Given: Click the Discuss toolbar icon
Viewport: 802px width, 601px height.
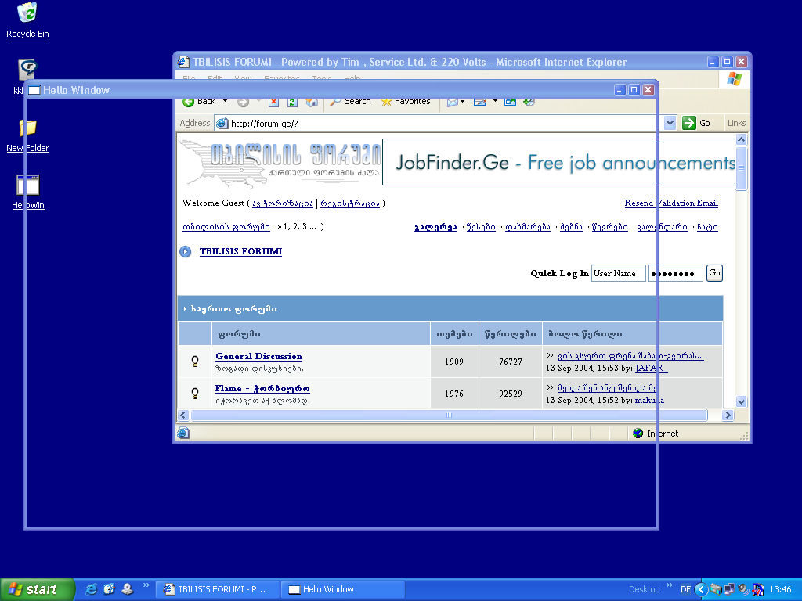Looking at the screenshot, I should [510, 102].
